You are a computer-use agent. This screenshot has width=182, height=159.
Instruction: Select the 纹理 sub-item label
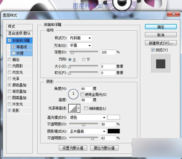coord(20,53)
